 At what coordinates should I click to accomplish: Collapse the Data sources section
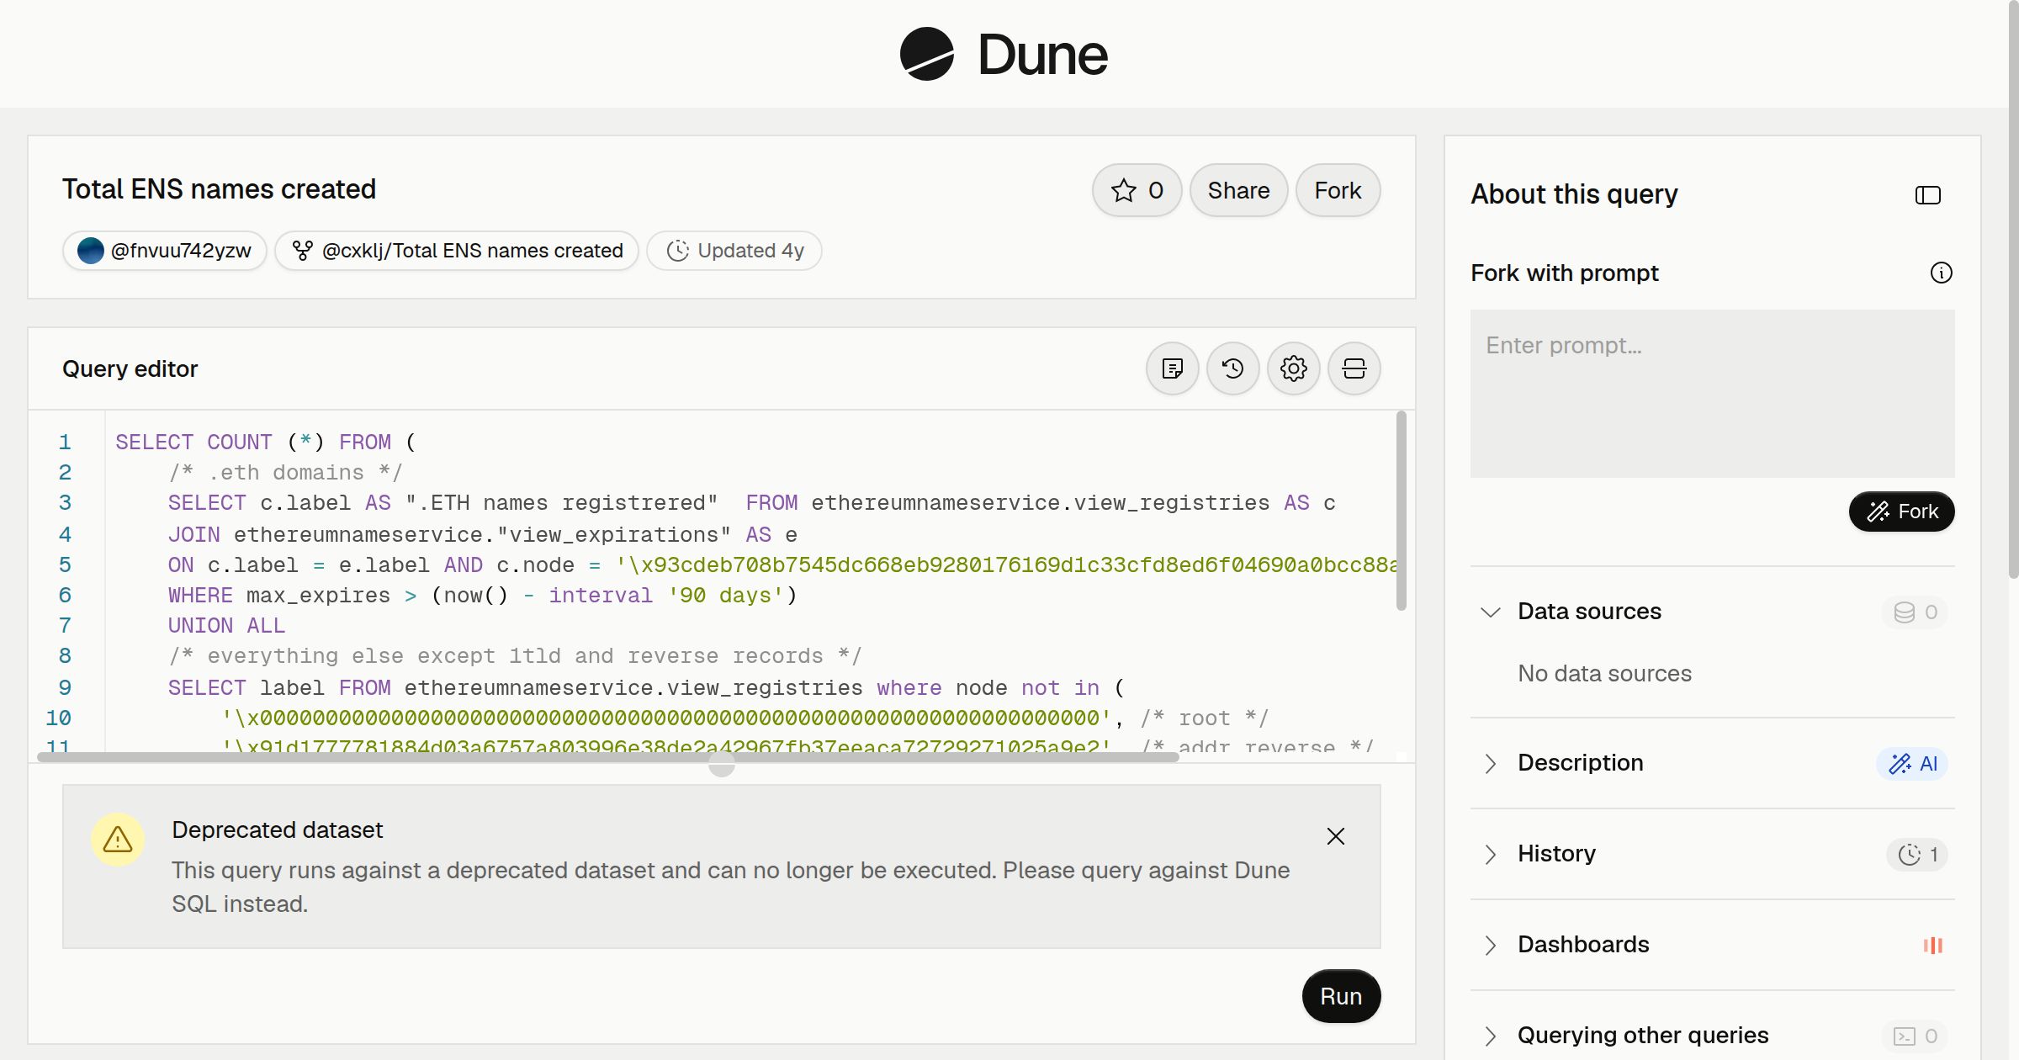click(x=1491, y=612)
